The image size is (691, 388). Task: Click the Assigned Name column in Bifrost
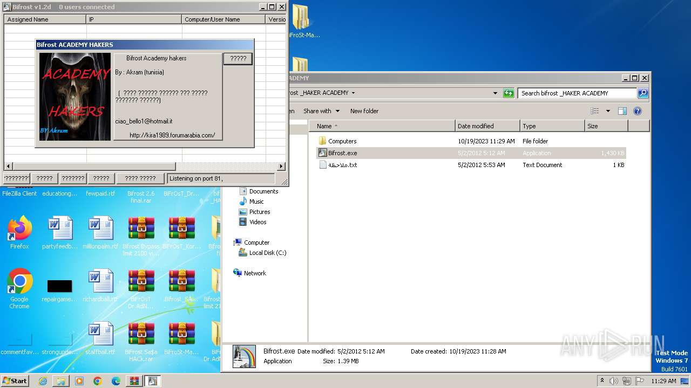coord(45,19)
